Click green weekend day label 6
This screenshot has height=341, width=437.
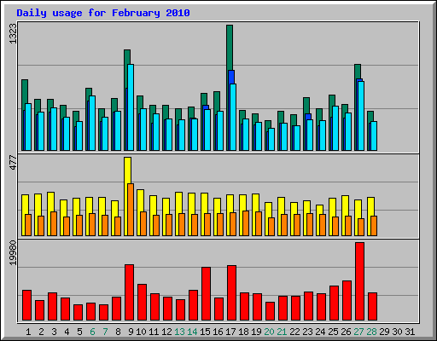[x=92, y=332]
